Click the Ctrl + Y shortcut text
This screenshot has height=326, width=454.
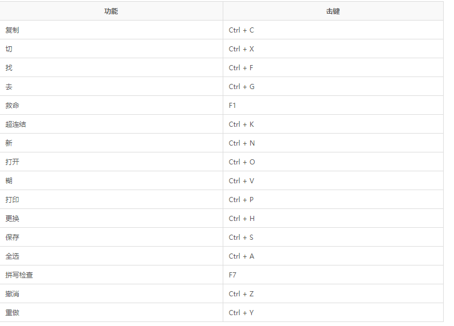242,313
